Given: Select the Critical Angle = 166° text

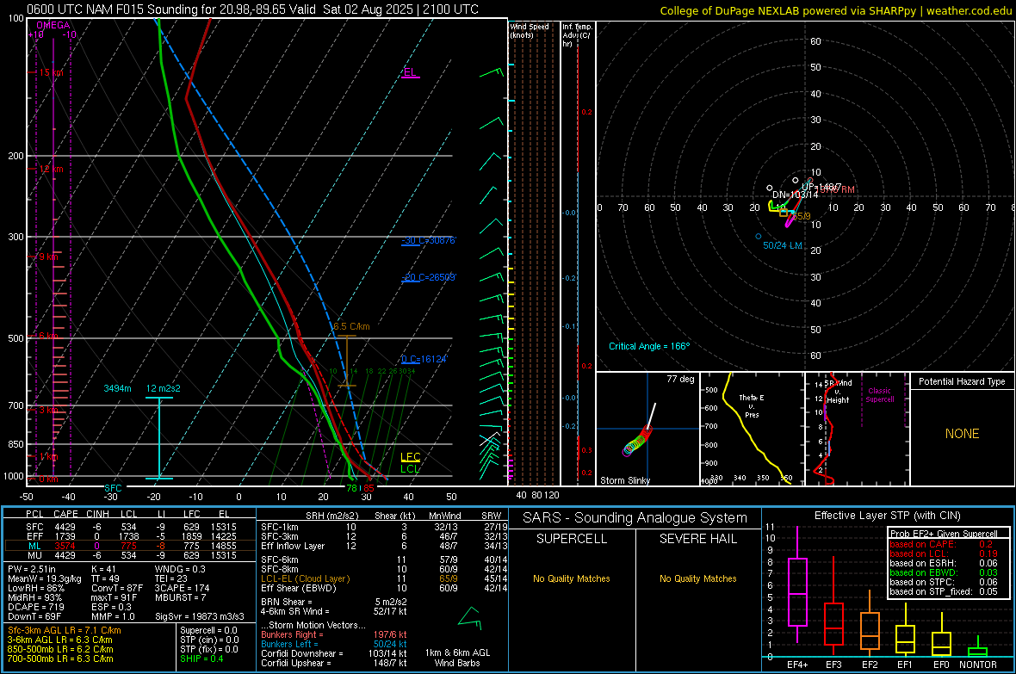Looking at the screenshot, I should coord(649,346).
